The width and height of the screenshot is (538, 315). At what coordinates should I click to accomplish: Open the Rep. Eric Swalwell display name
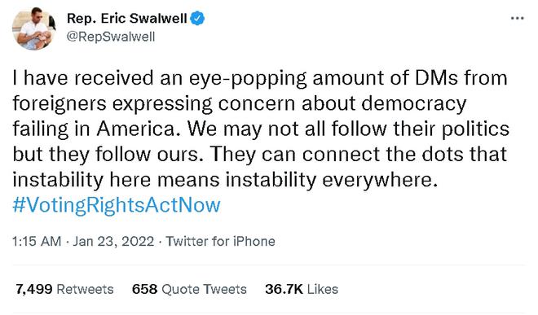127,18
